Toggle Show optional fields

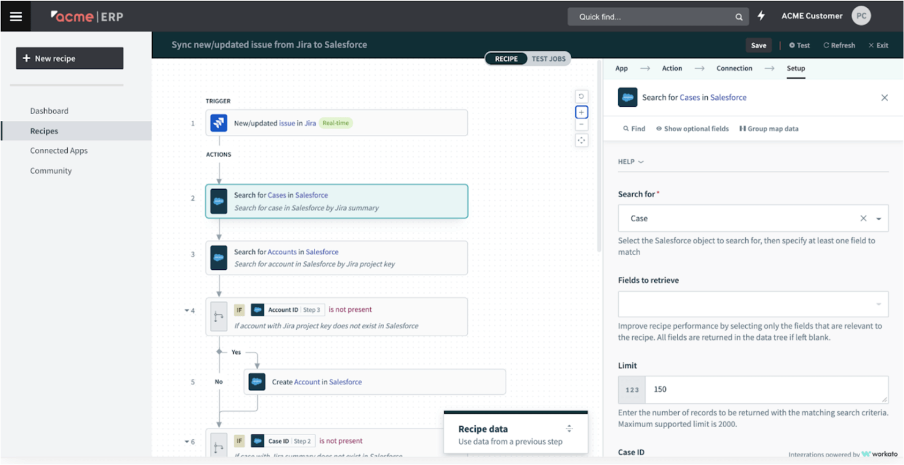692,129
